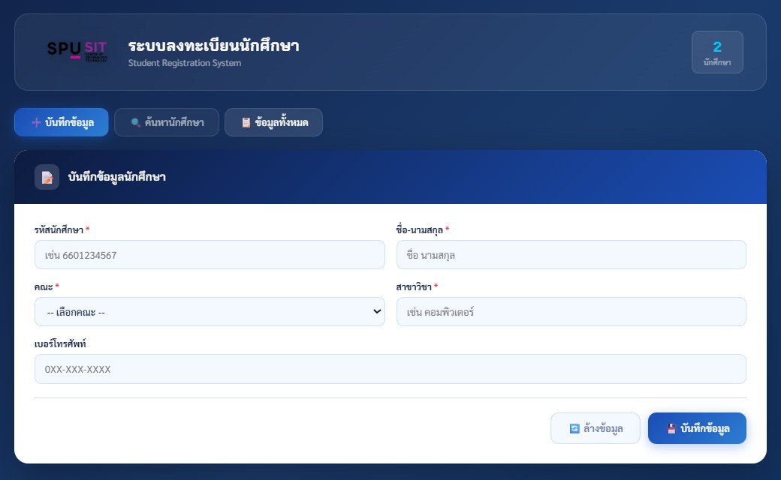Image resolution: width=781 pixels, height=480 pixels.
Task: Click the floppy disk icon in save button
Action: [x=671, y=428]
